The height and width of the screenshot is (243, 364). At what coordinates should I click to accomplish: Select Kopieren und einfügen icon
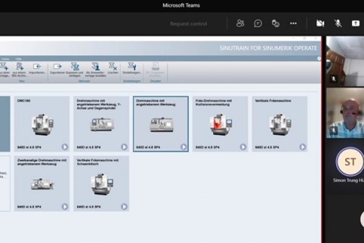(x=75, y=67)
